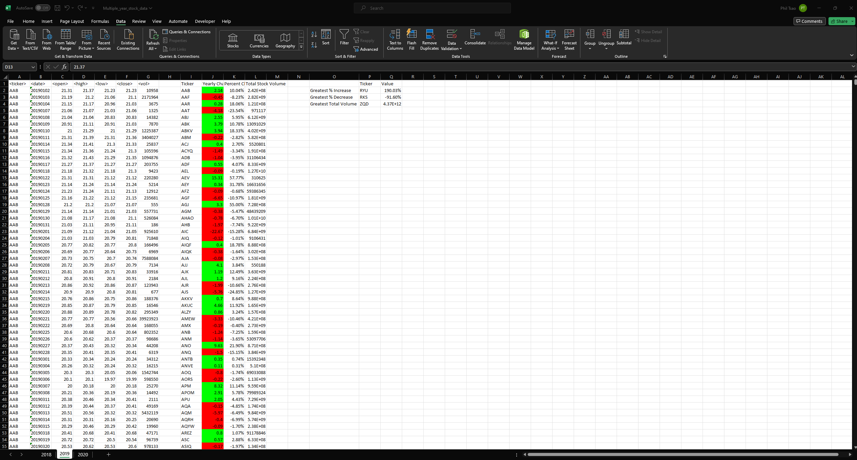This screenshot has width=857, height=460.
Task: Switch to the 2020 sheet tab
Action: [83, 454]
